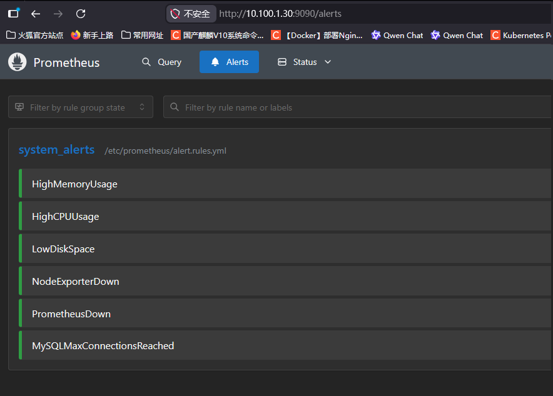553x396 pixels.
Task: Click the insecure connection shield icon
Action: [175, 14]
